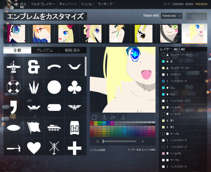Add the waving flag shape
The height and width of the screenshot is (172, 211).
click(34, 127)
